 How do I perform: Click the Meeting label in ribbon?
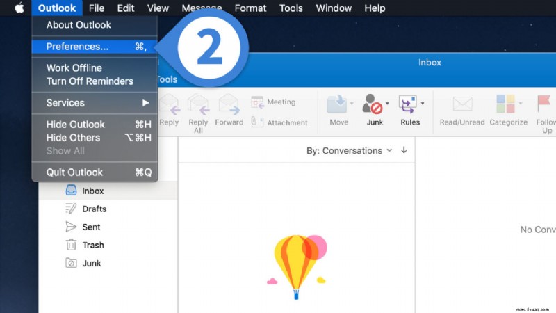tap(281, 102)
